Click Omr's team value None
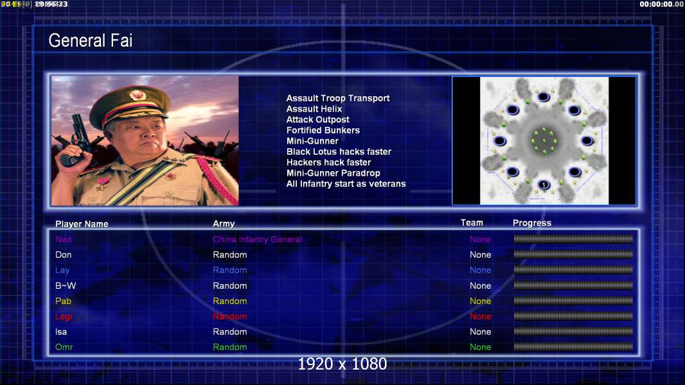 (x=480, y=347)
